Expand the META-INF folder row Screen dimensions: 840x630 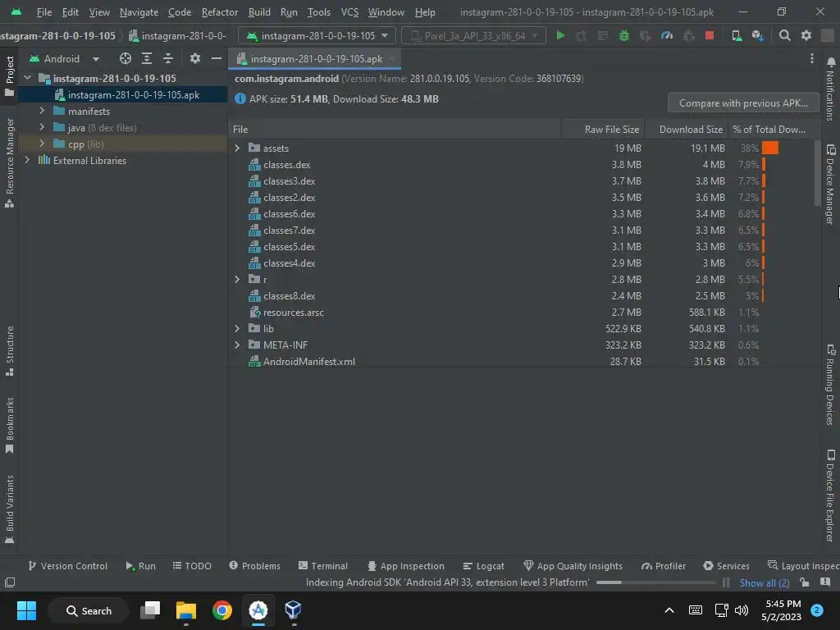tap(237, 345)
